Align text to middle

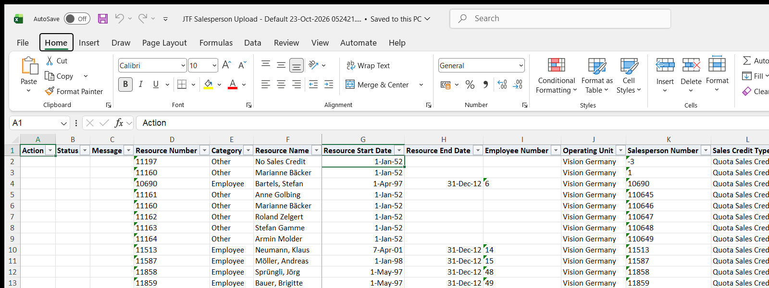pos(281,65)
